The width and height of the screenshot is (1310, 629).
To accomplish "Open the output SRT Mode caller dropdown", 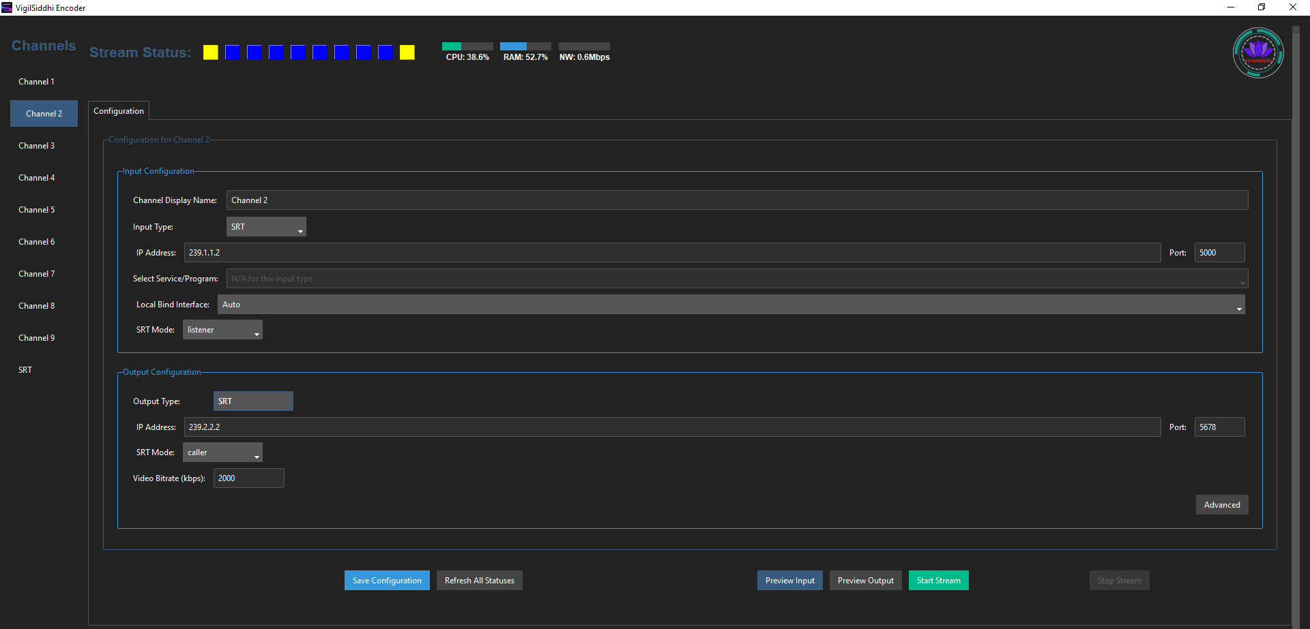I will (x=222, y=452).
